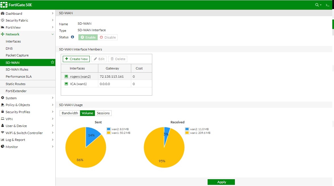The width and height of the screenshot is (334, 186).
Task: Click the Sent wan2 blue legend swatch
Action: pyautogui.click(x=108, y=129)
